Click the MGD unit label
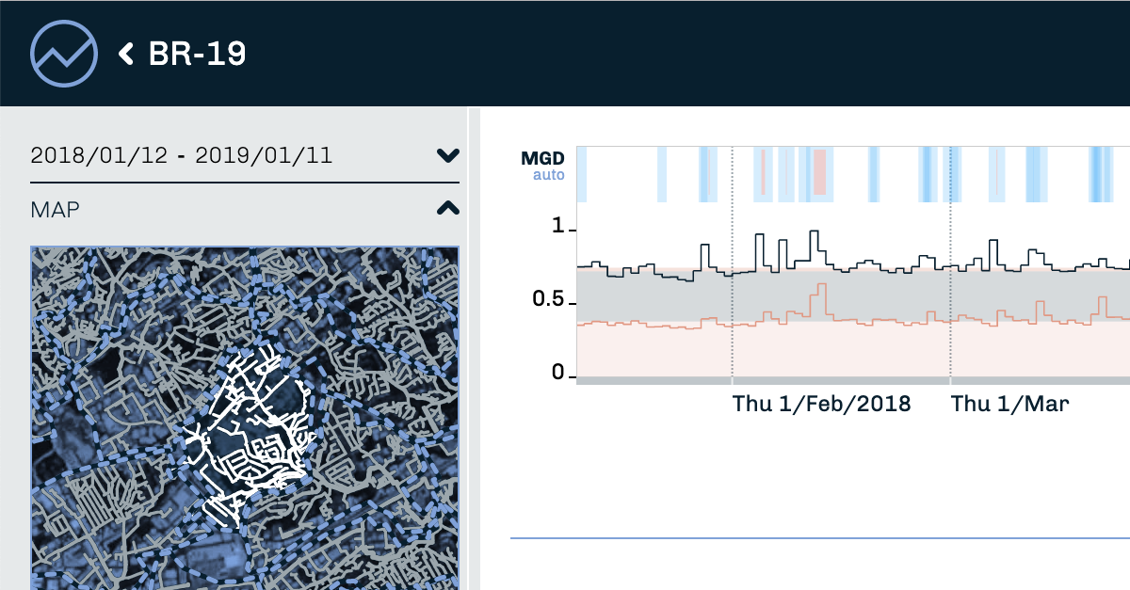This screenshot has width=1130, height=590. tap(542, 158)
